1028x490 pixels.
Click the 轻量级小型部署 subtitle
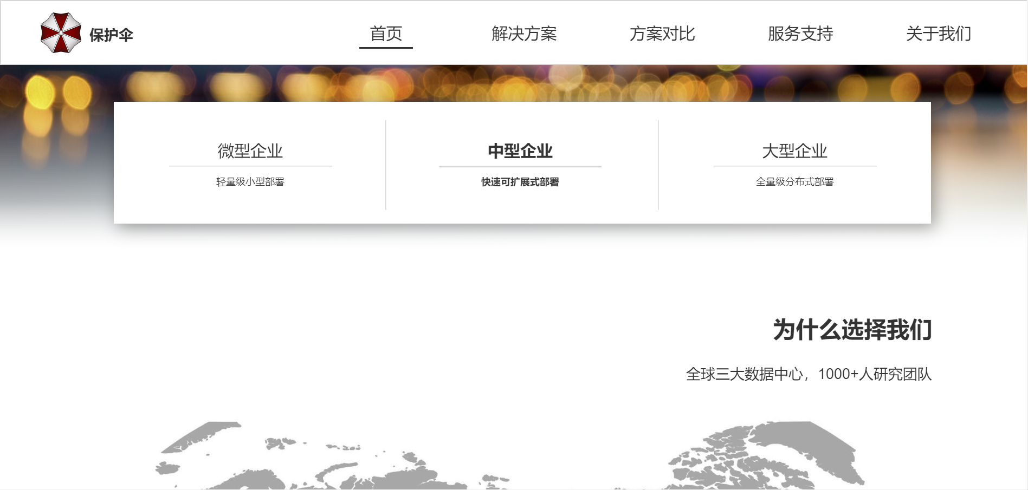pyautogui.click(x=250, y=182)
